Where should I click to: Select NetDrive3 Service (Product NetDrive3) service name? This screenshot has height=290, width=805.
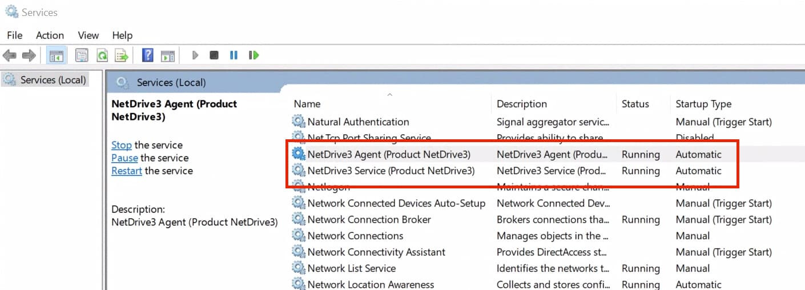pos(391,171)
